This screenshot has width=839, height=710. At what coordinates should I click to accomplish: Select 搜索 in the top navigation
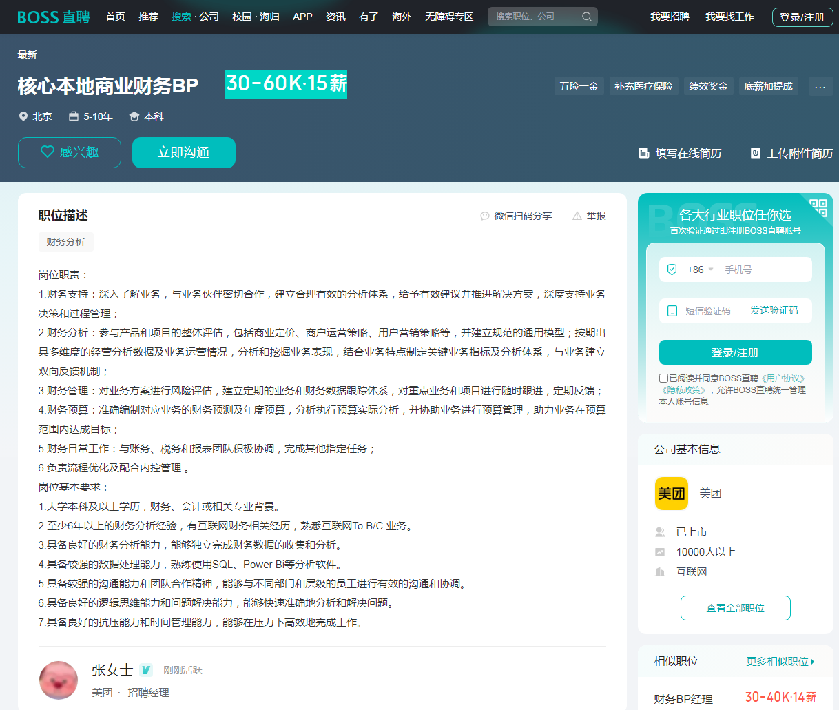[x=181, y=17]
